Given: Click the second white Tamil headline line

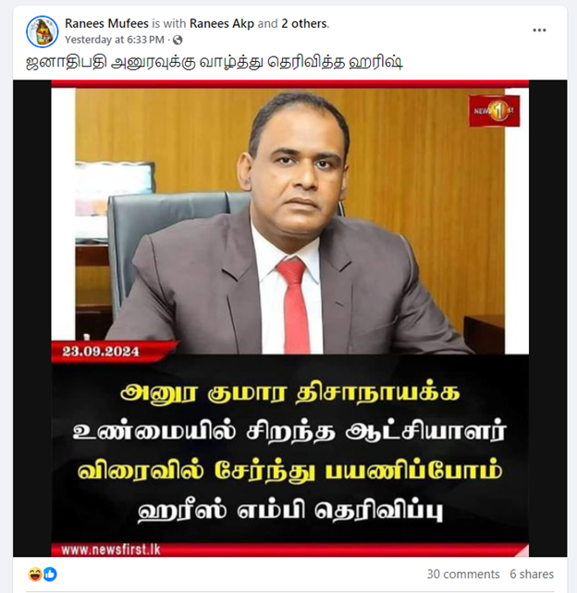Looking at the screenshot, I should click(x=290, y=432).
